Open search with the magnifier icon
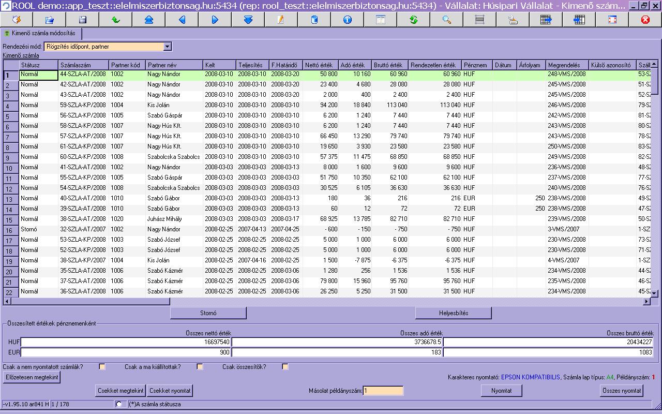 (x=446, y=20)
